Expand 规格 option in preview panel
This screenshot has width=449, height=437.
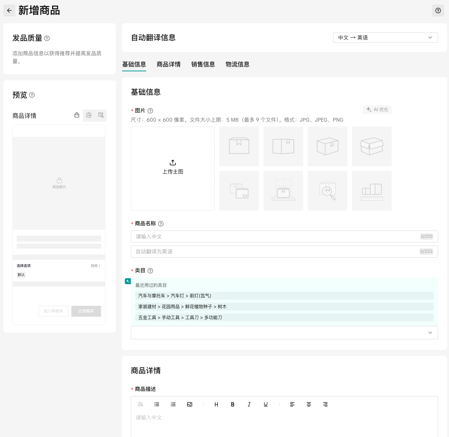[96, 266]
